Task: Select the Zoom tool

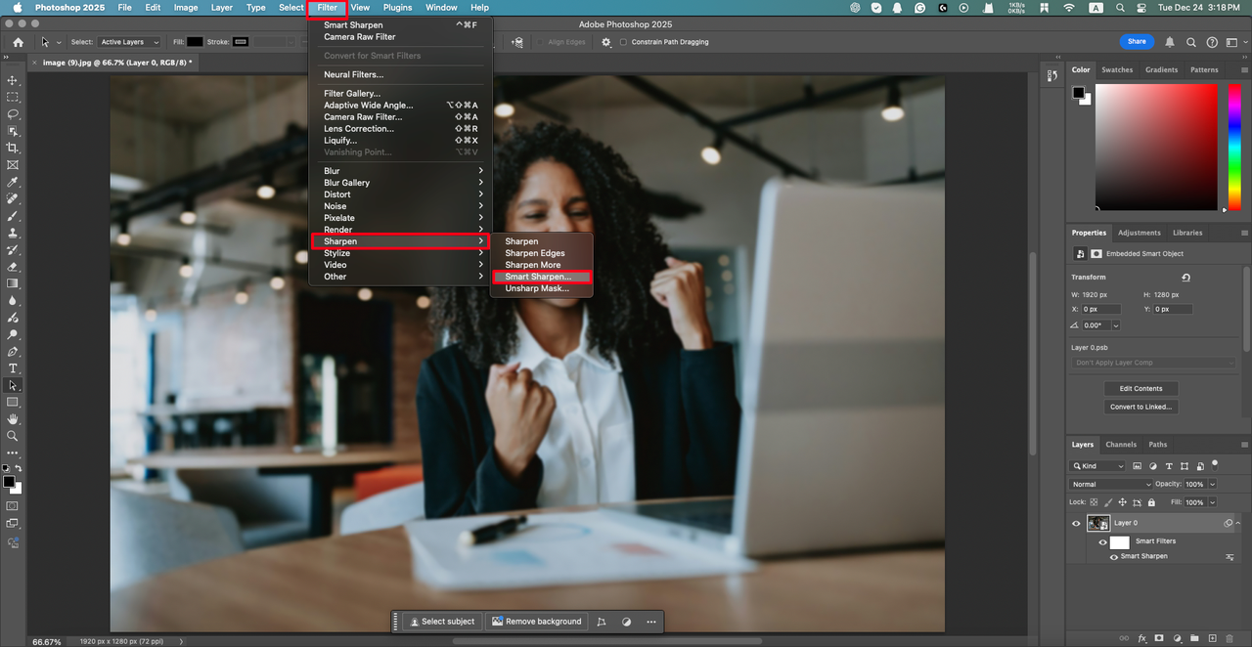Action: click(x=13, y=436)
